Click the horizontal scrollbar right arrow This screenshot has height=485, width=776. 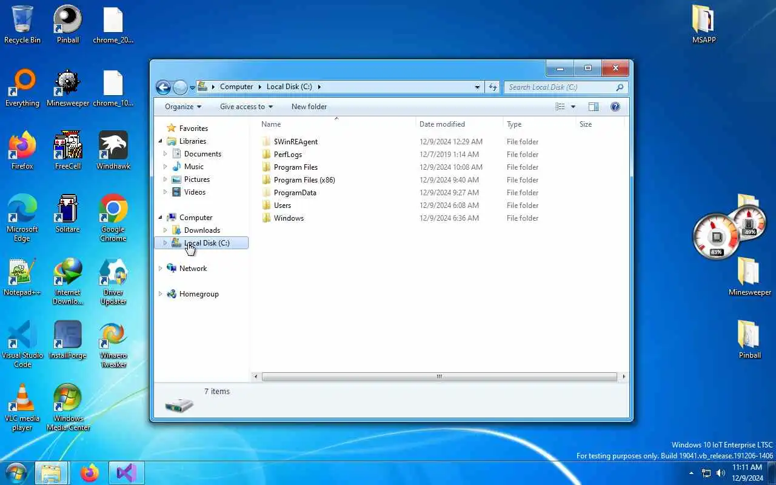click(624, 376)
